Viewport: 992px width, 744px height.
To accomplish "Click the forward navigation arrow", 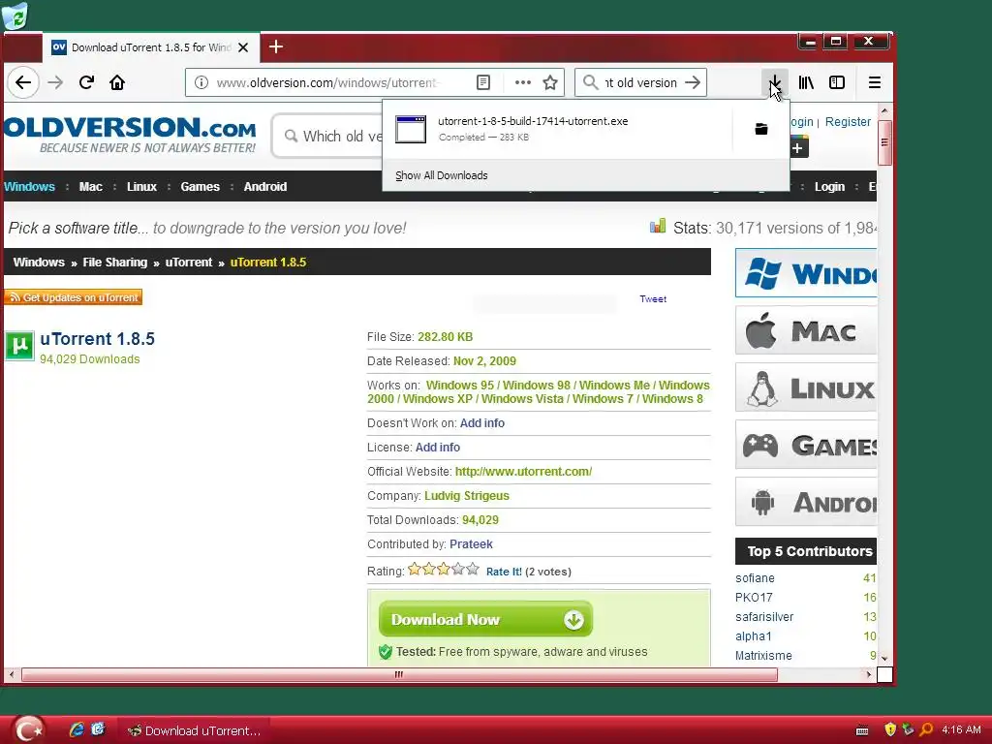I will (x=55, y=82).
